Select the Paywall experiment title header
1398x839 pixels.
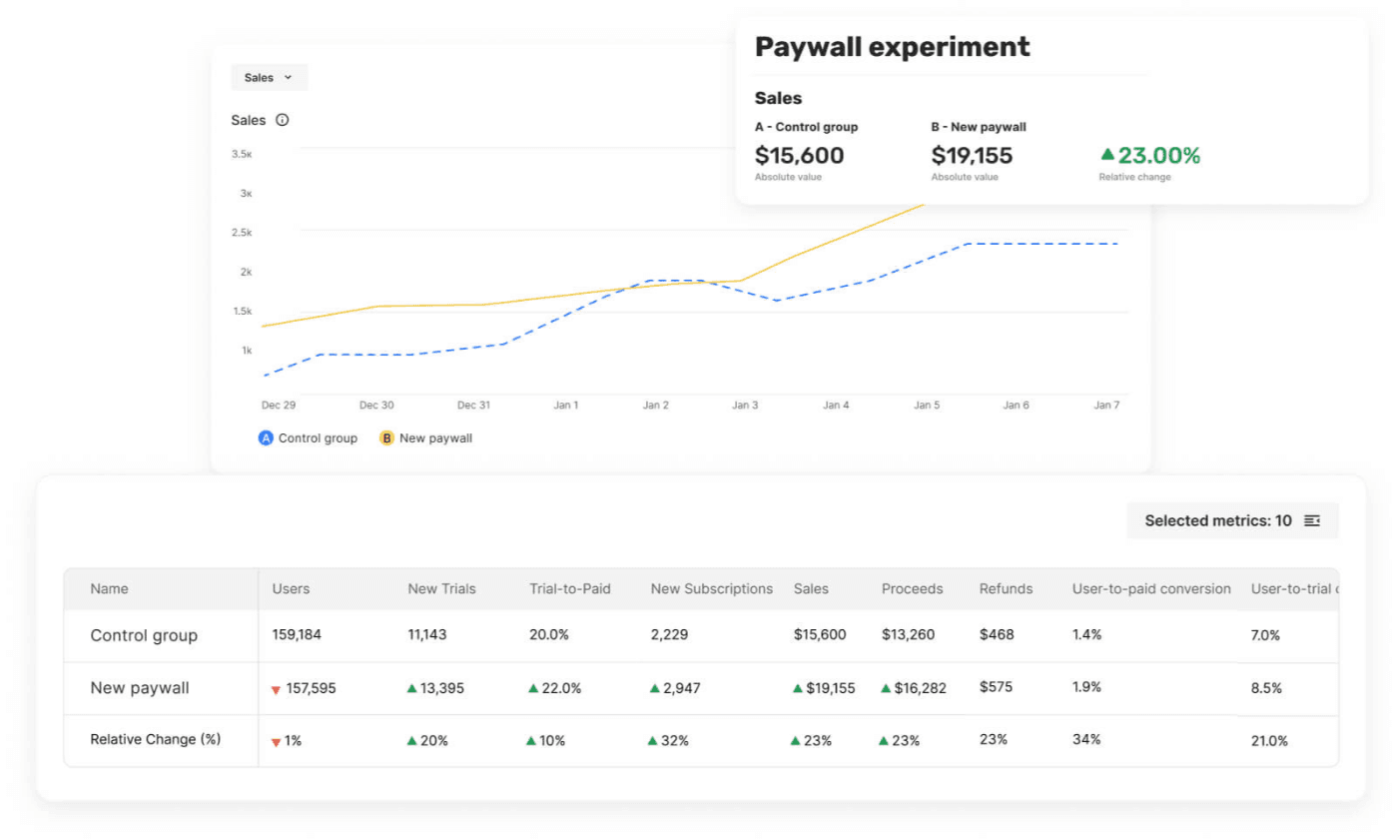click(892, 46)
